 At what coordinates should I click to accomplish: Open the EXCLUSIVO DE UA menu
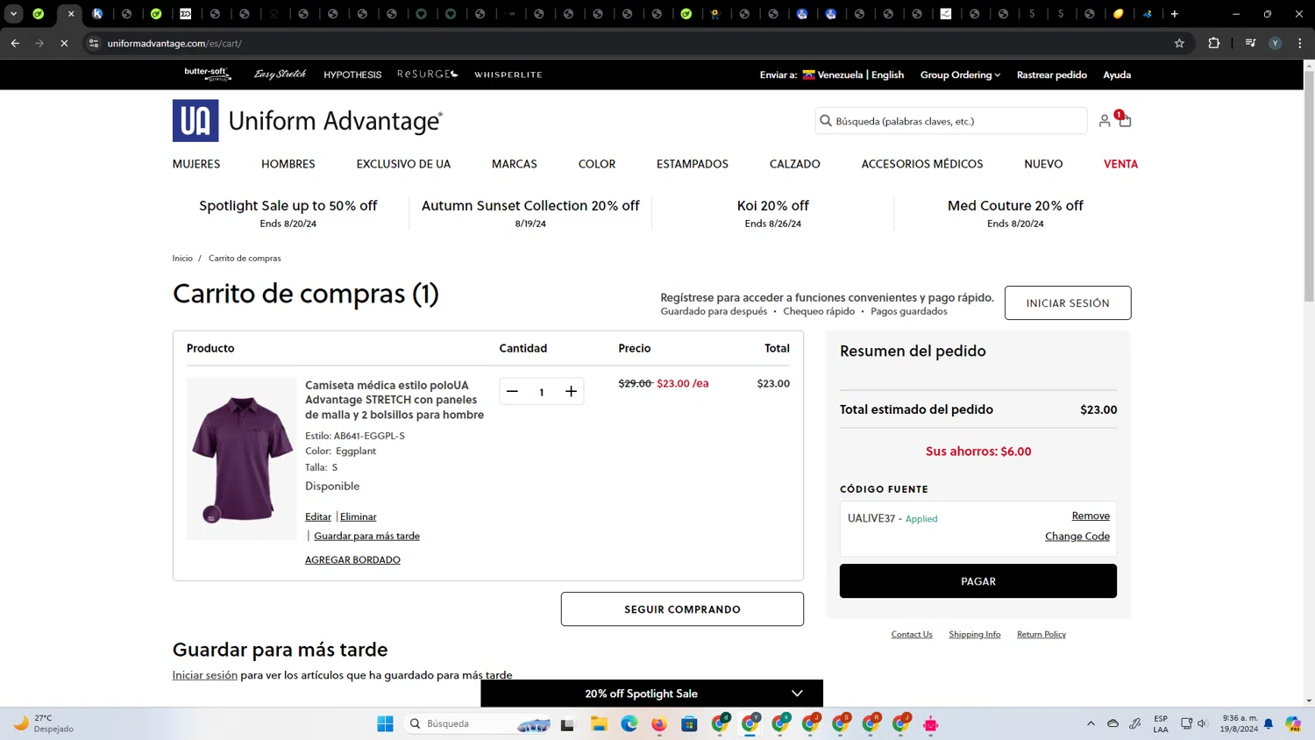(x=403, y=164)
